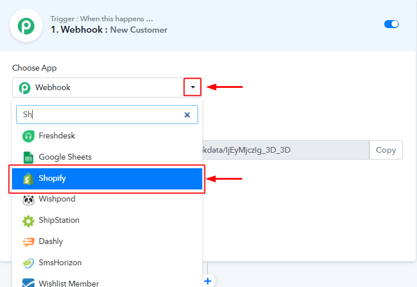Open the Choose App dropdown arrow

(193, 87)
